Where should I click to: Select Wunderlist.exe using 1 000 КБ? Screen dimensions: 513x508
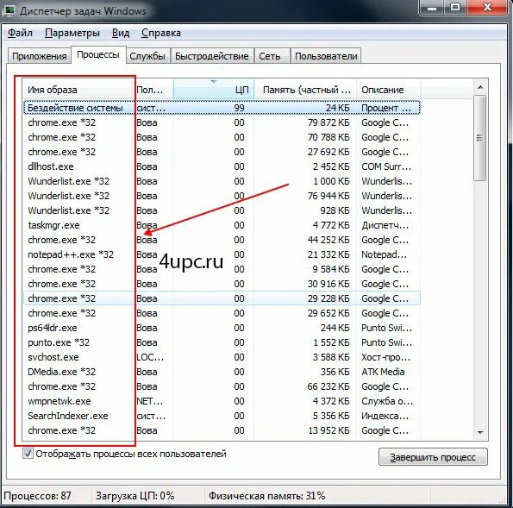click(x=222, y=181)
